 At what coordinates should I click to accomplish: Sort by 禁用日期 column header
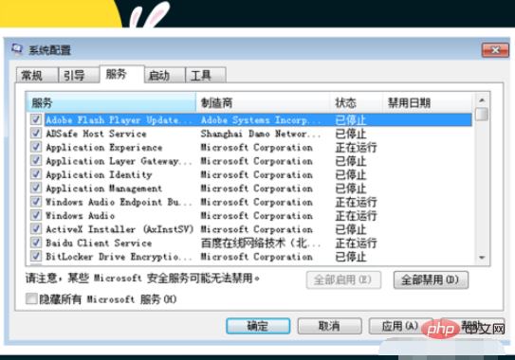pos(427,102)
